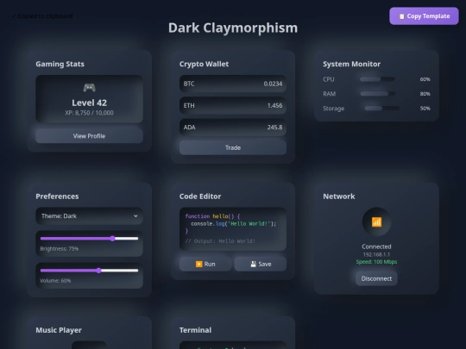Run the code in Code Editor
Image resolution: width=466 pixels, height=349 pixels.
coord(205,264)
